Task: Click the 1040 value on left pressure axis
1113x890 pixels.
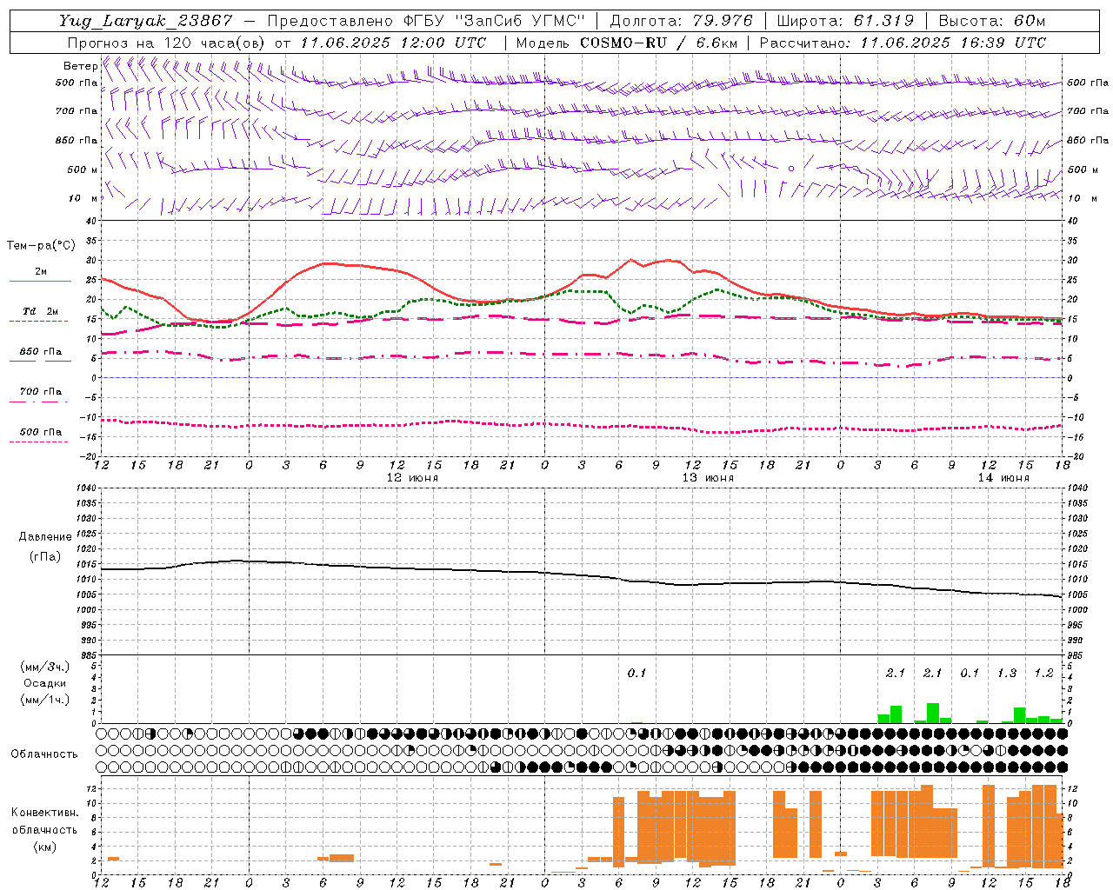Action: coord(87,488)
